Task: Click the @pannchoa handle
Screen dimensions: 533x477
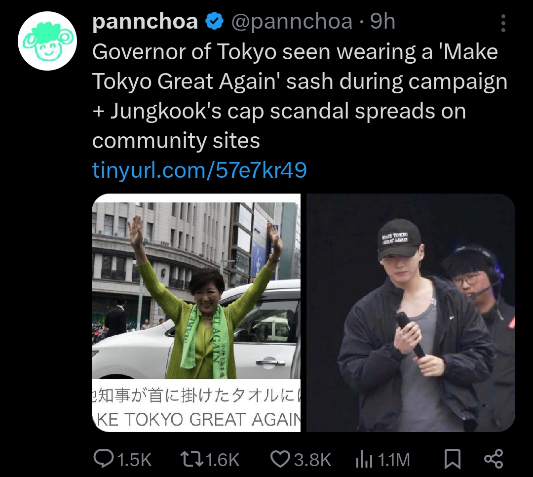Action: tap(292, 21)
